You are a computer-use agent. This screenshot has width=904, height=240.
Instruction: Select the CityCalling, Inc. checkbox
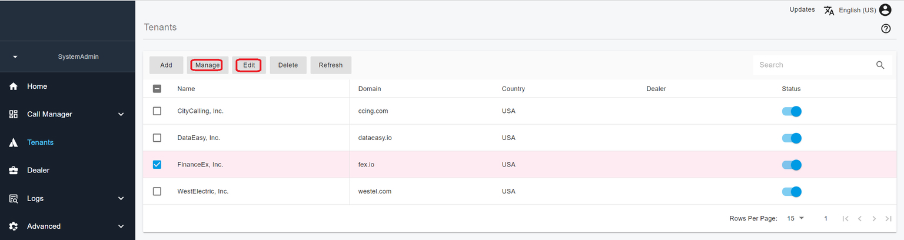(x=157, y=111)
